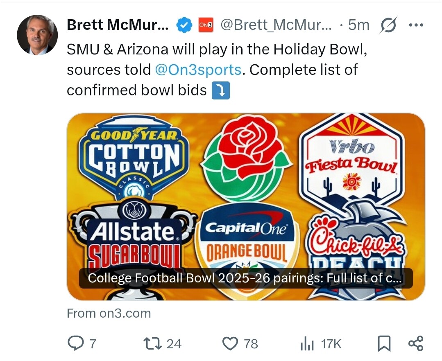Click the "From on3.com" source label
Image resolution: width=442 pixels, height=361 pixels.
tap(109, 314)
